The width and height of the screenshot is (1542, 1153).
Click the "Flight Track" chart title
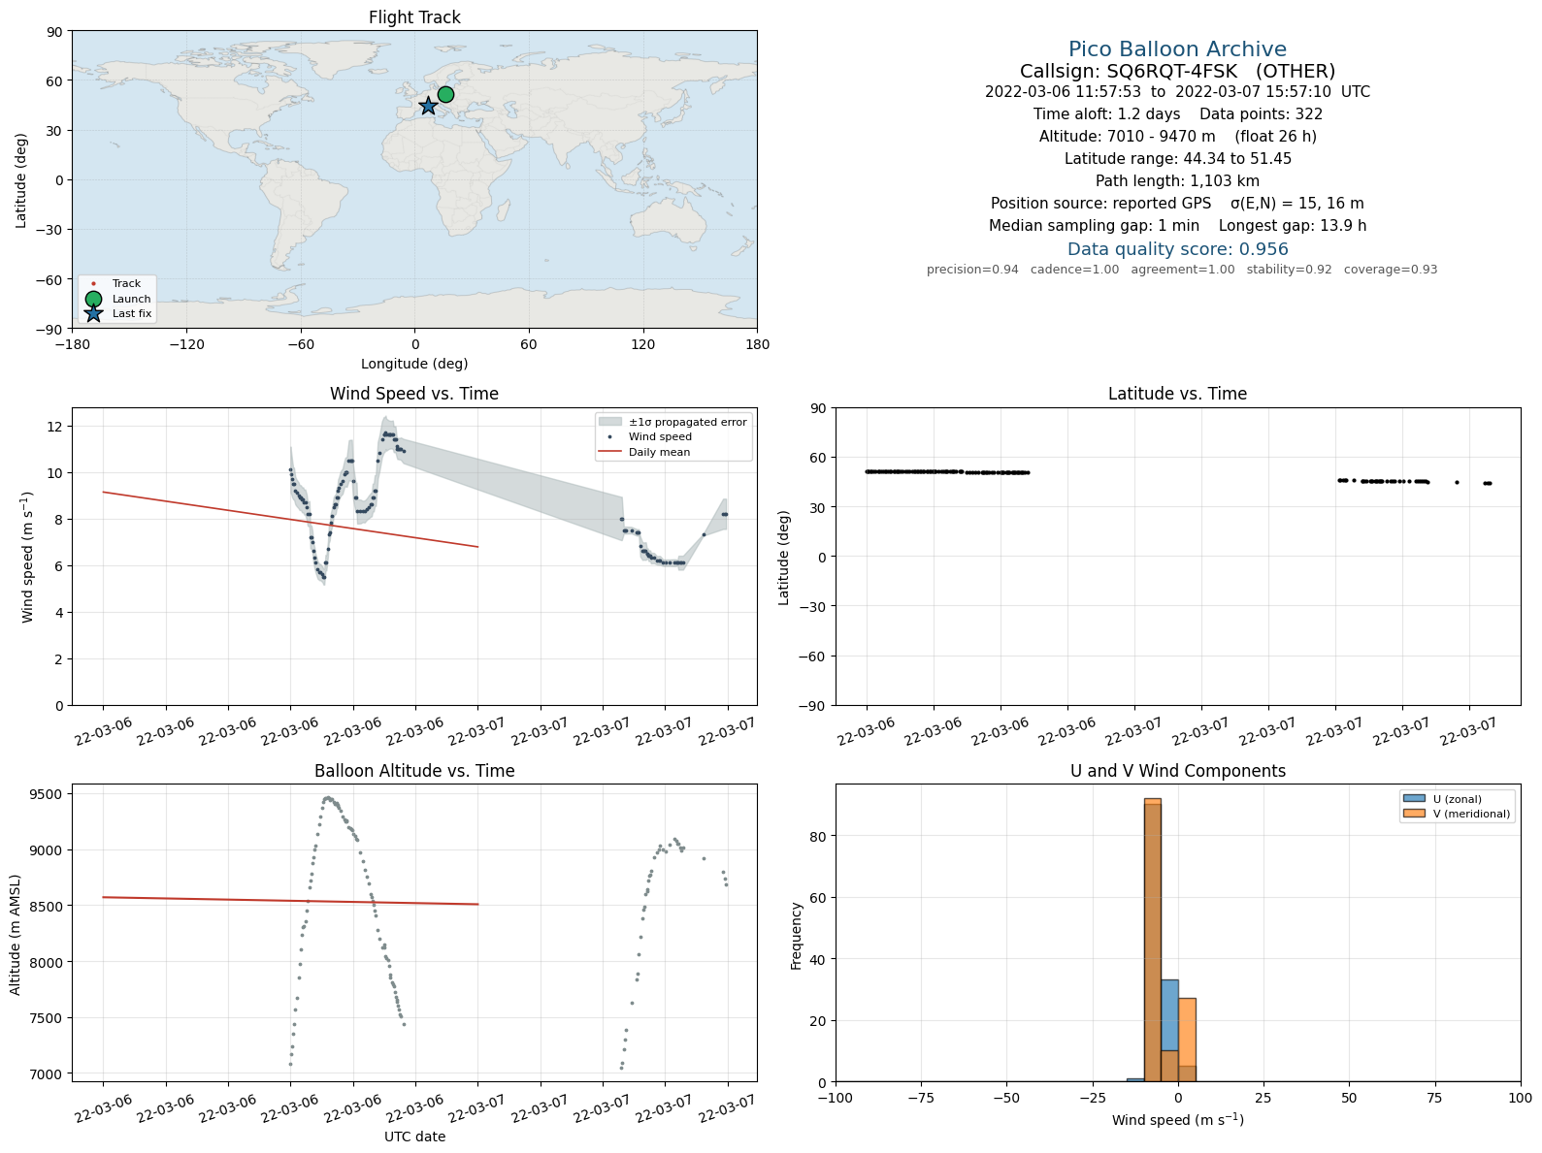coord(414,17)
